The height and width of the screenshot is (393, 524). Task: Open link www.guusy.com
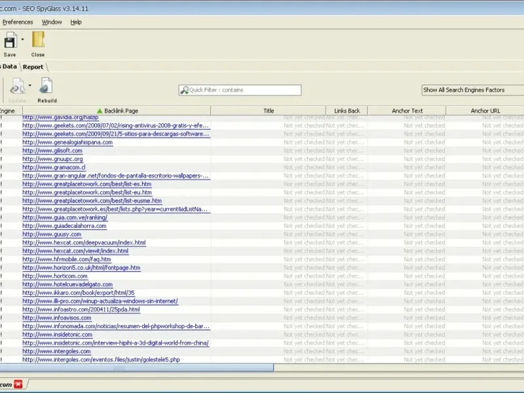pos(52,234)
